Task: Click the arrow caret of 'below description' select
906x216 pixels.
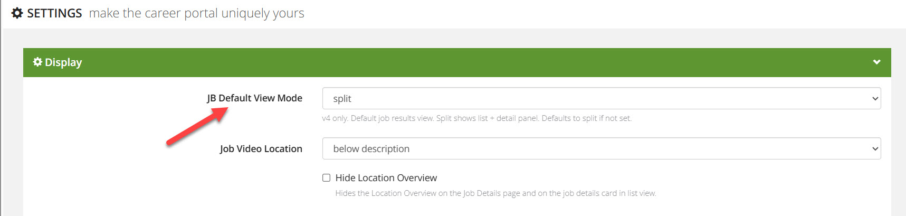Action: click(875, 149)
